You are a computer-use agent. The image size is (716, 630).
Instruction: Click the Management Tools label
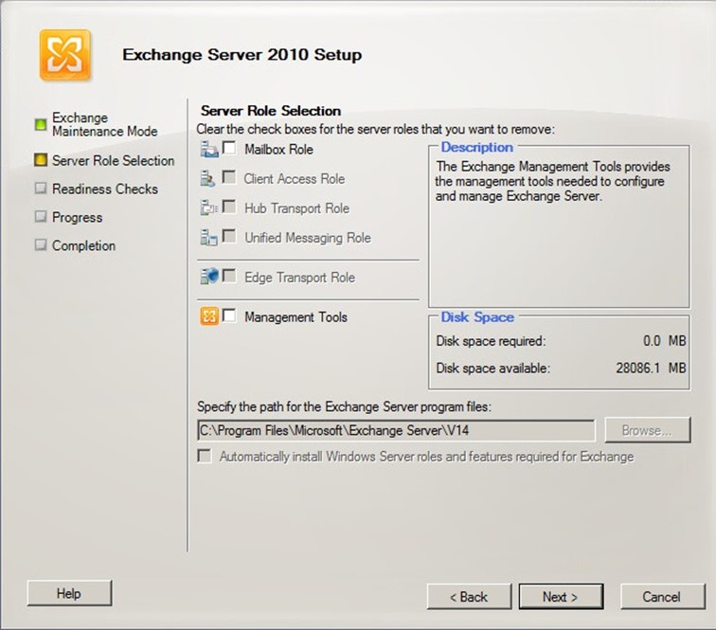[295, 317]
